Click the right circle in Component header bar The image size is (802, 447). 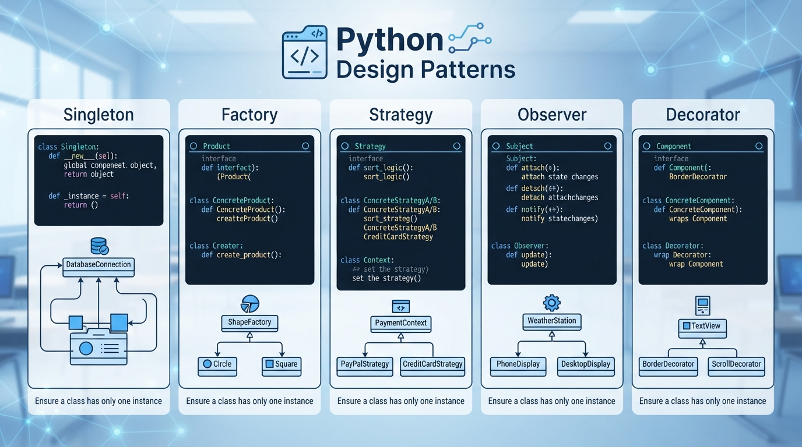click(x=759, y=146)
